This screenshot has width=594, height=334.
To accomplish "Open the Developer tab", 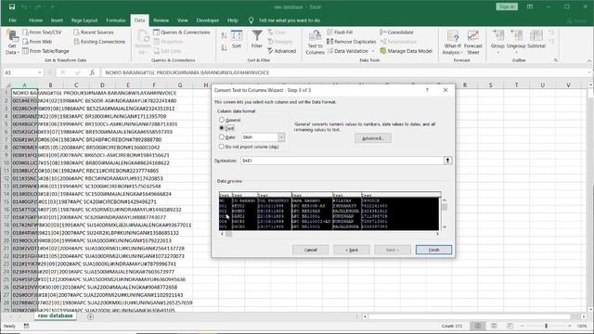I will tap(207, 20).
